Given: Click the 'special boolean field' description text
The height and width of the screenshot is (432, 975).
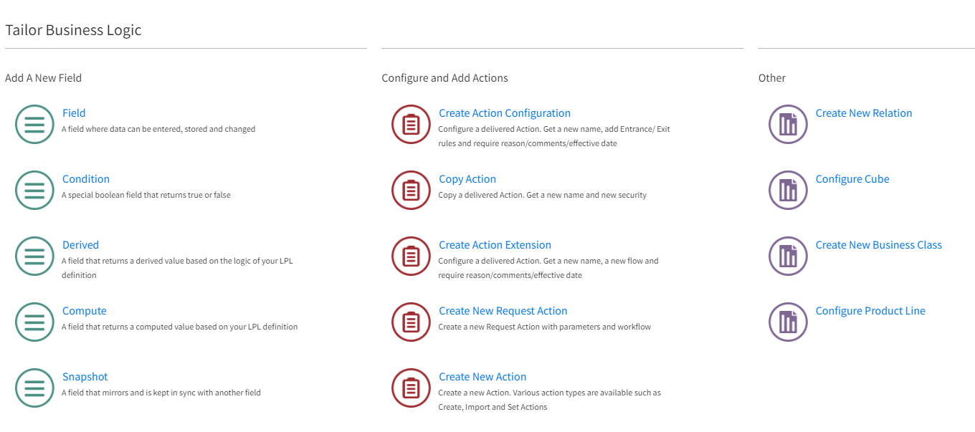Looking at the screenshot, I should 146,195.
